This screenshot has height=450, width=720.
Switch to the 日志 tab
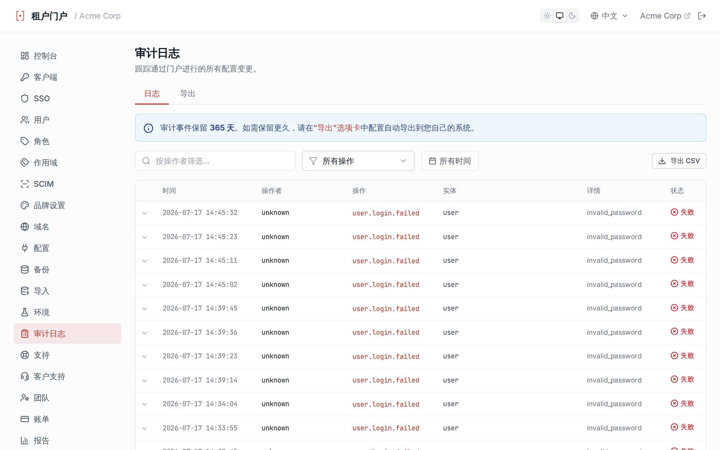click(152, 94)
